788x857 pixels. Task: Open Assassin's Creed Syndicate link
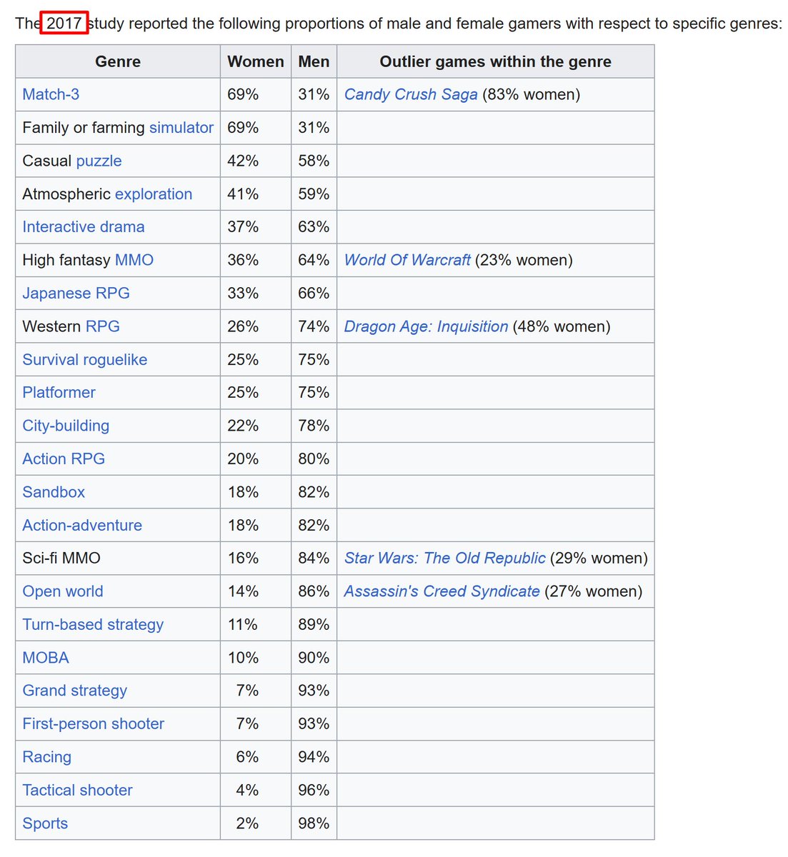[x=442, y=591]
